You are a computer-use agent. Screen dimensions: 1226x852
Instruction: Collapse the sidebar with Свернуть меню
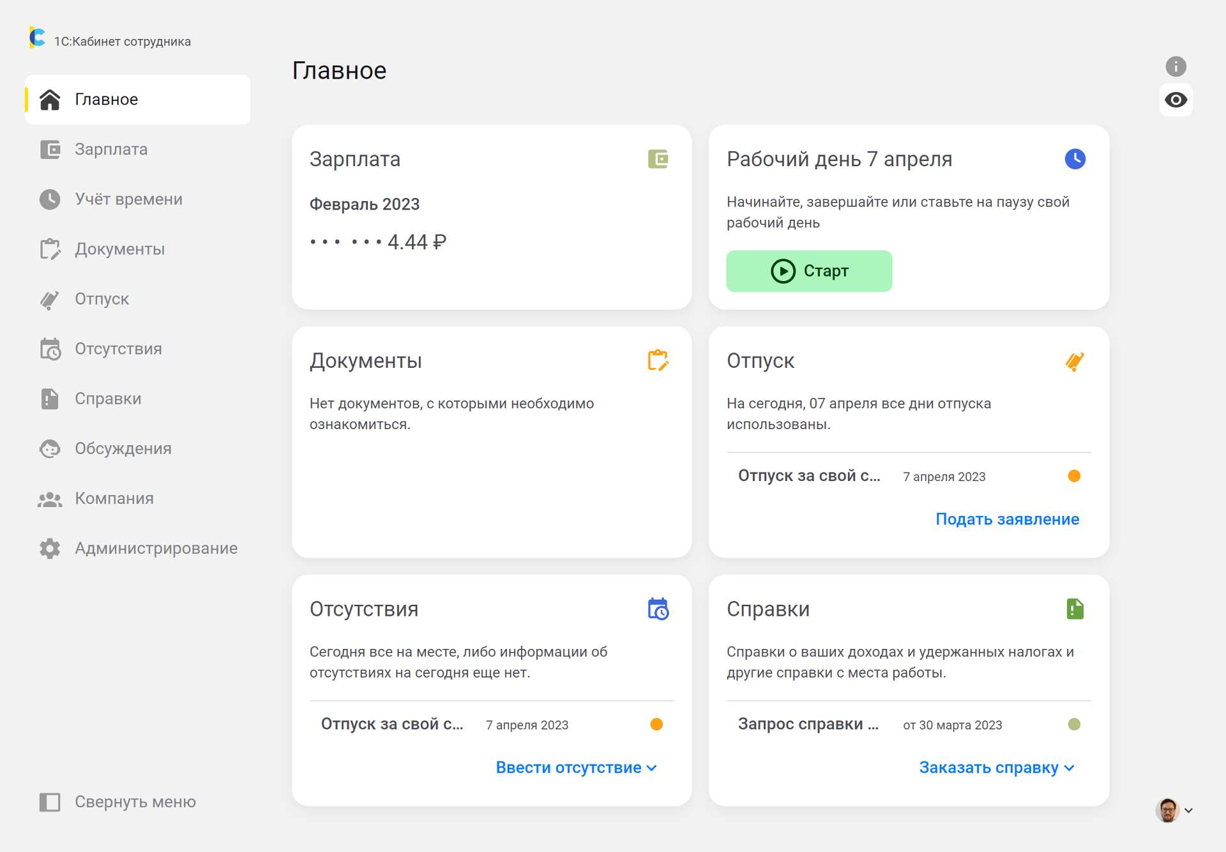coord(117,802)
